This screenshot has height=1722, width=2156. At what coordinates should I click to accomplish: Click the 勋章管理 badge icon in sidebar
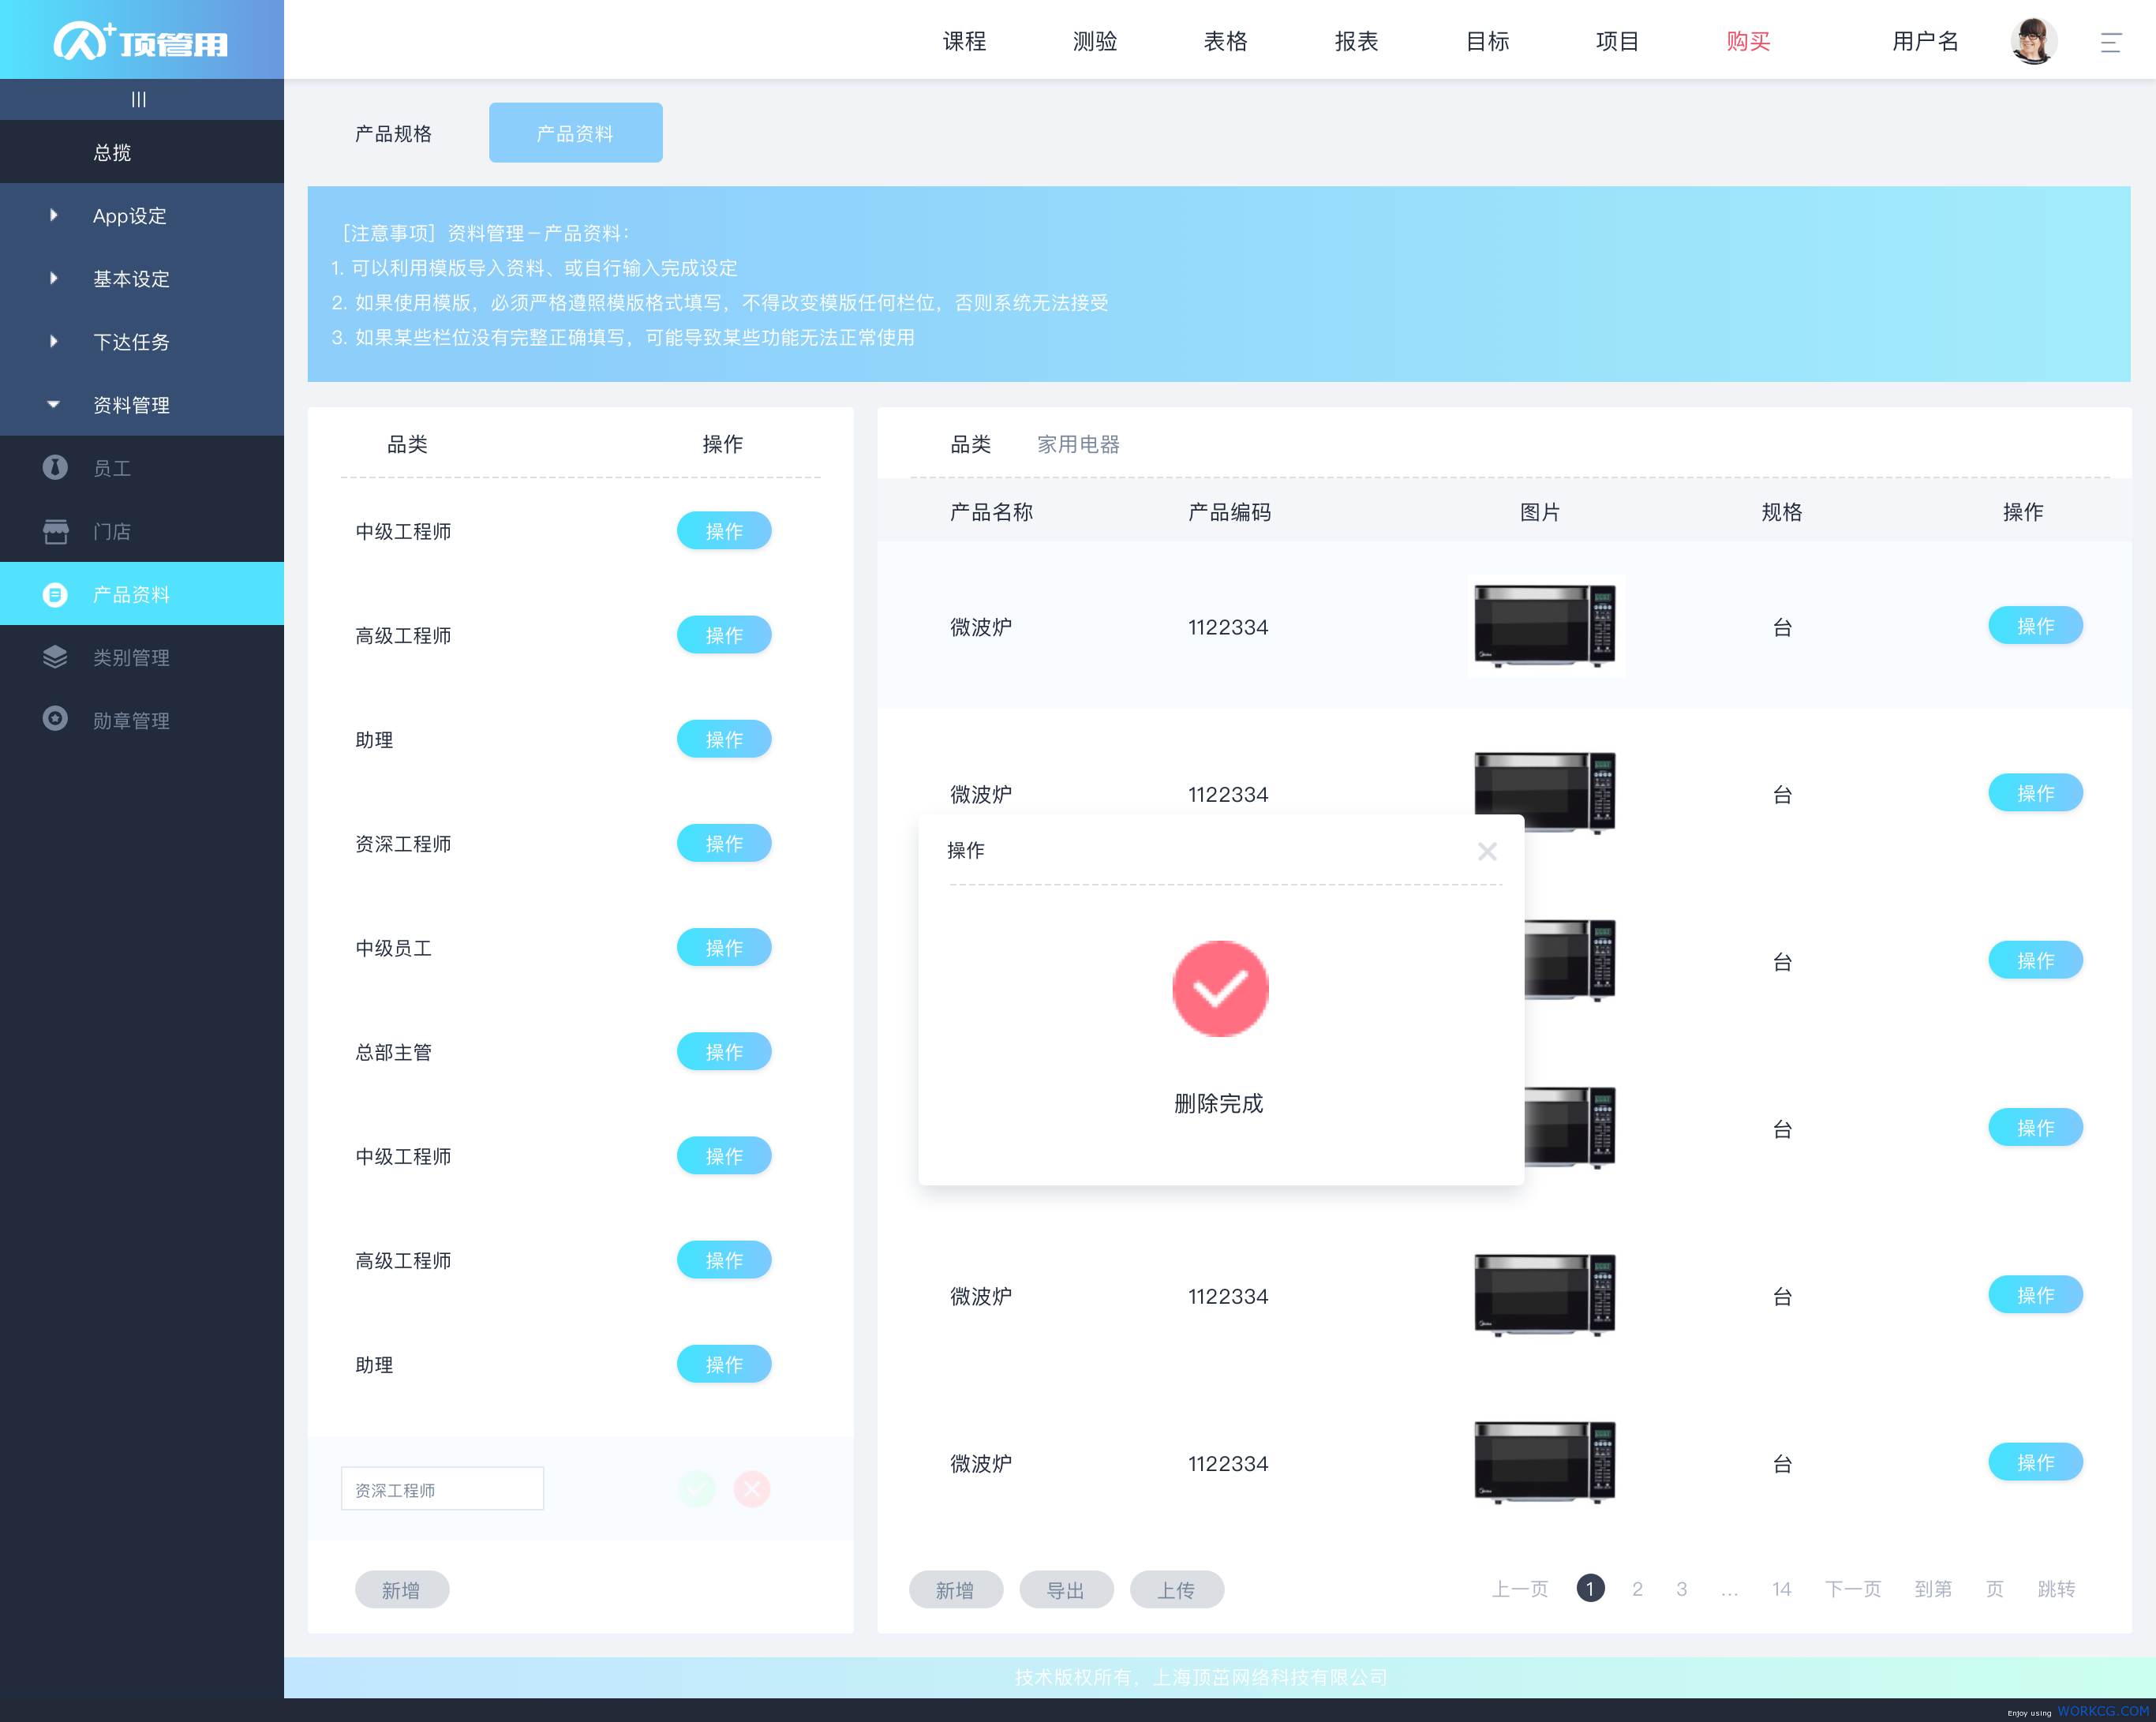click(x=55, y=719)
